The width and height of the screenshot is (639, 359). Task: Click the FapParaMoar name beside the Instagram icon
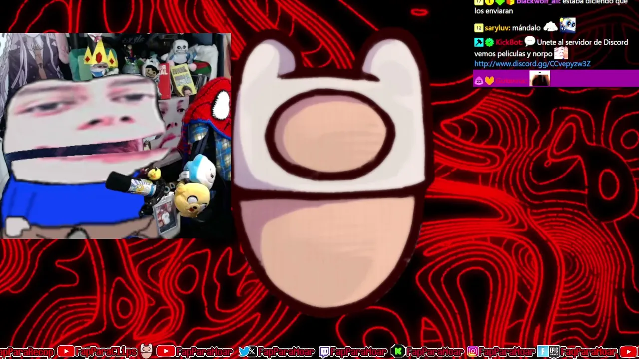[x=507, y=352]
